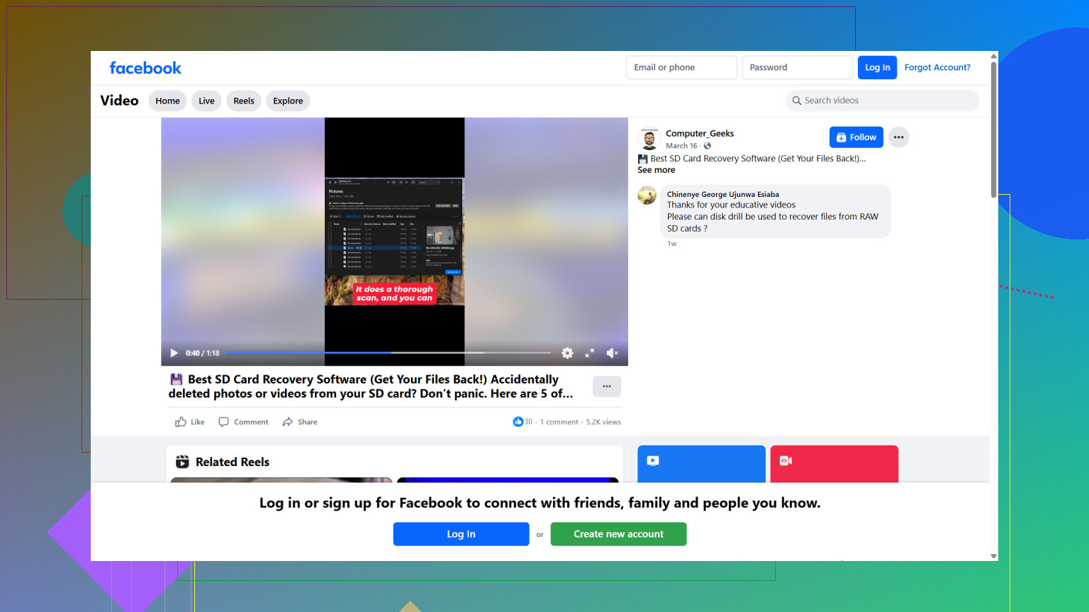
Task: Open Computer_Geeks profile picture
Action: [649, 139]
